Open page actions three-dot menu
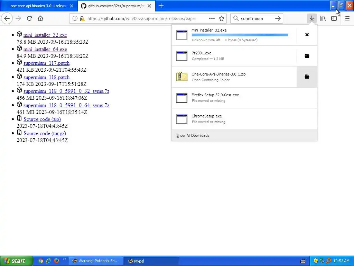Viewport: 354px width, 266px height. coord(212,18)
